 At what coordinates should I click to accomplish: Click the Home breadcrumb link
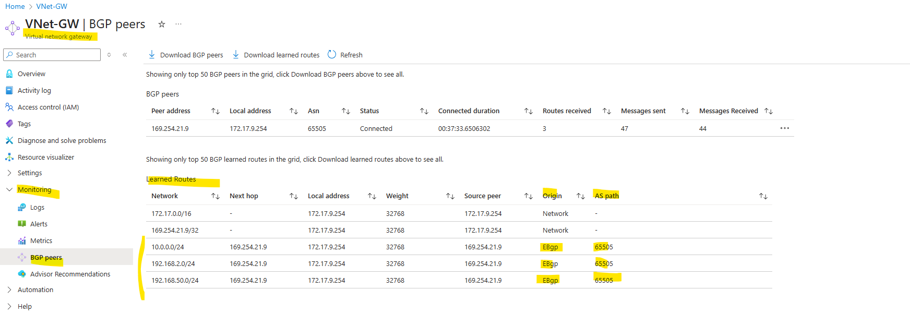[15, 6]
